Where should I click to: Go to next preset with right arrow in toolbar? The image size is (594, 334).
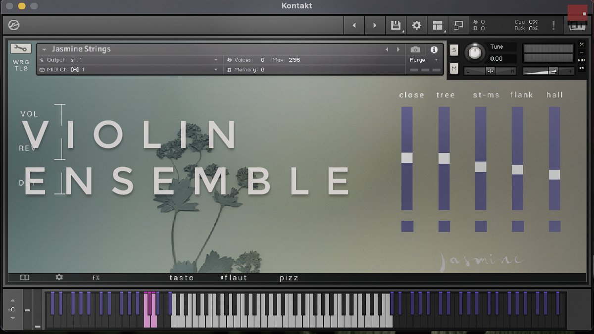tap(374, 25)
